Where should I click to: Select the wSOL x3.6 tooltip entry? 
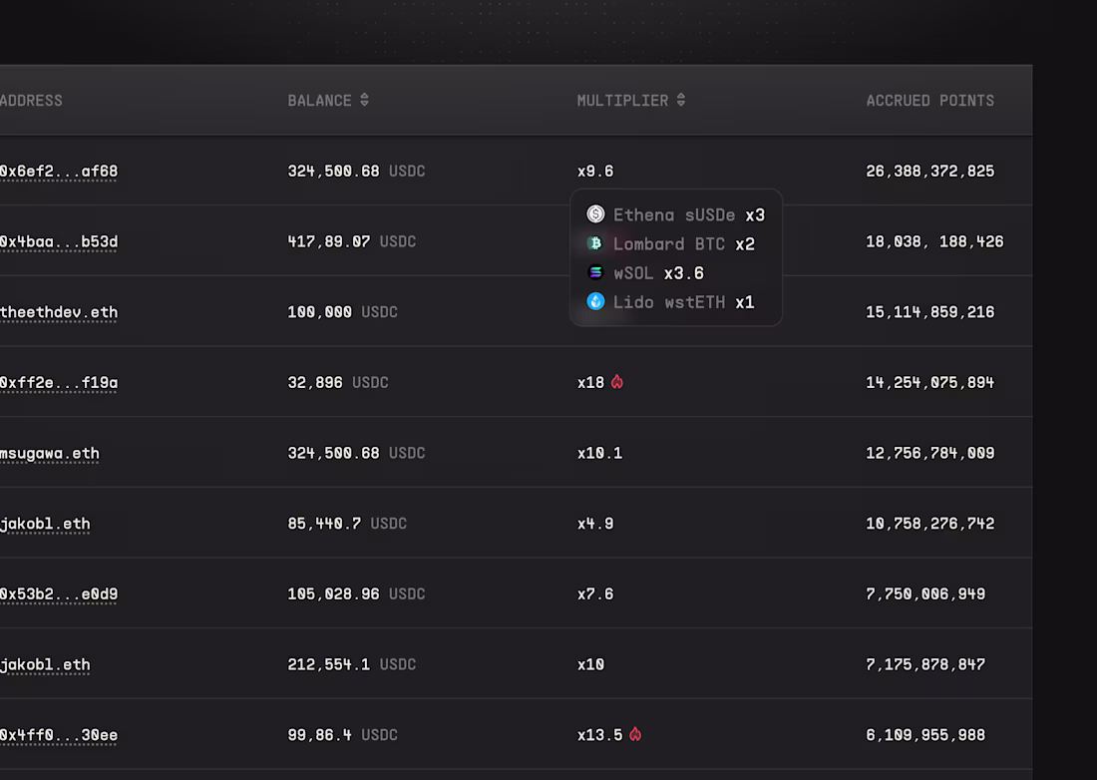[x=645, y=273]
